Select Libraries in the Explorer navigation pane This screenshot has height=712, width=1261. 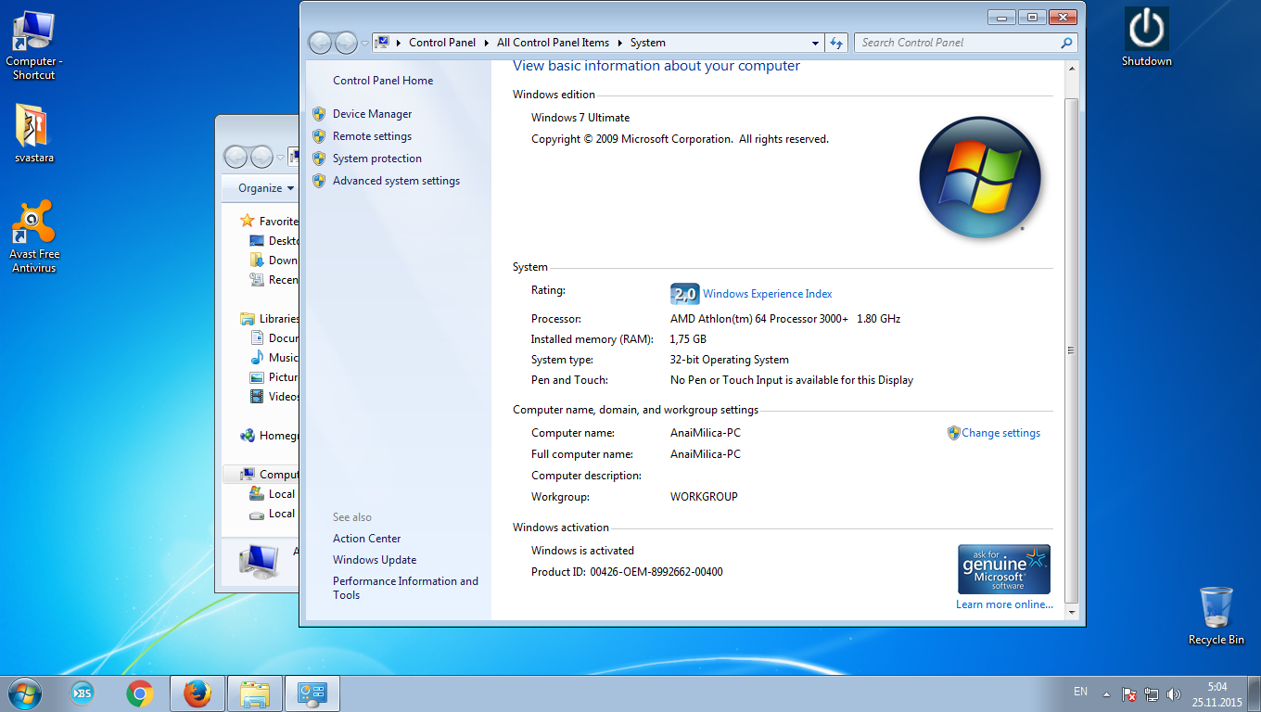[270, 319]
